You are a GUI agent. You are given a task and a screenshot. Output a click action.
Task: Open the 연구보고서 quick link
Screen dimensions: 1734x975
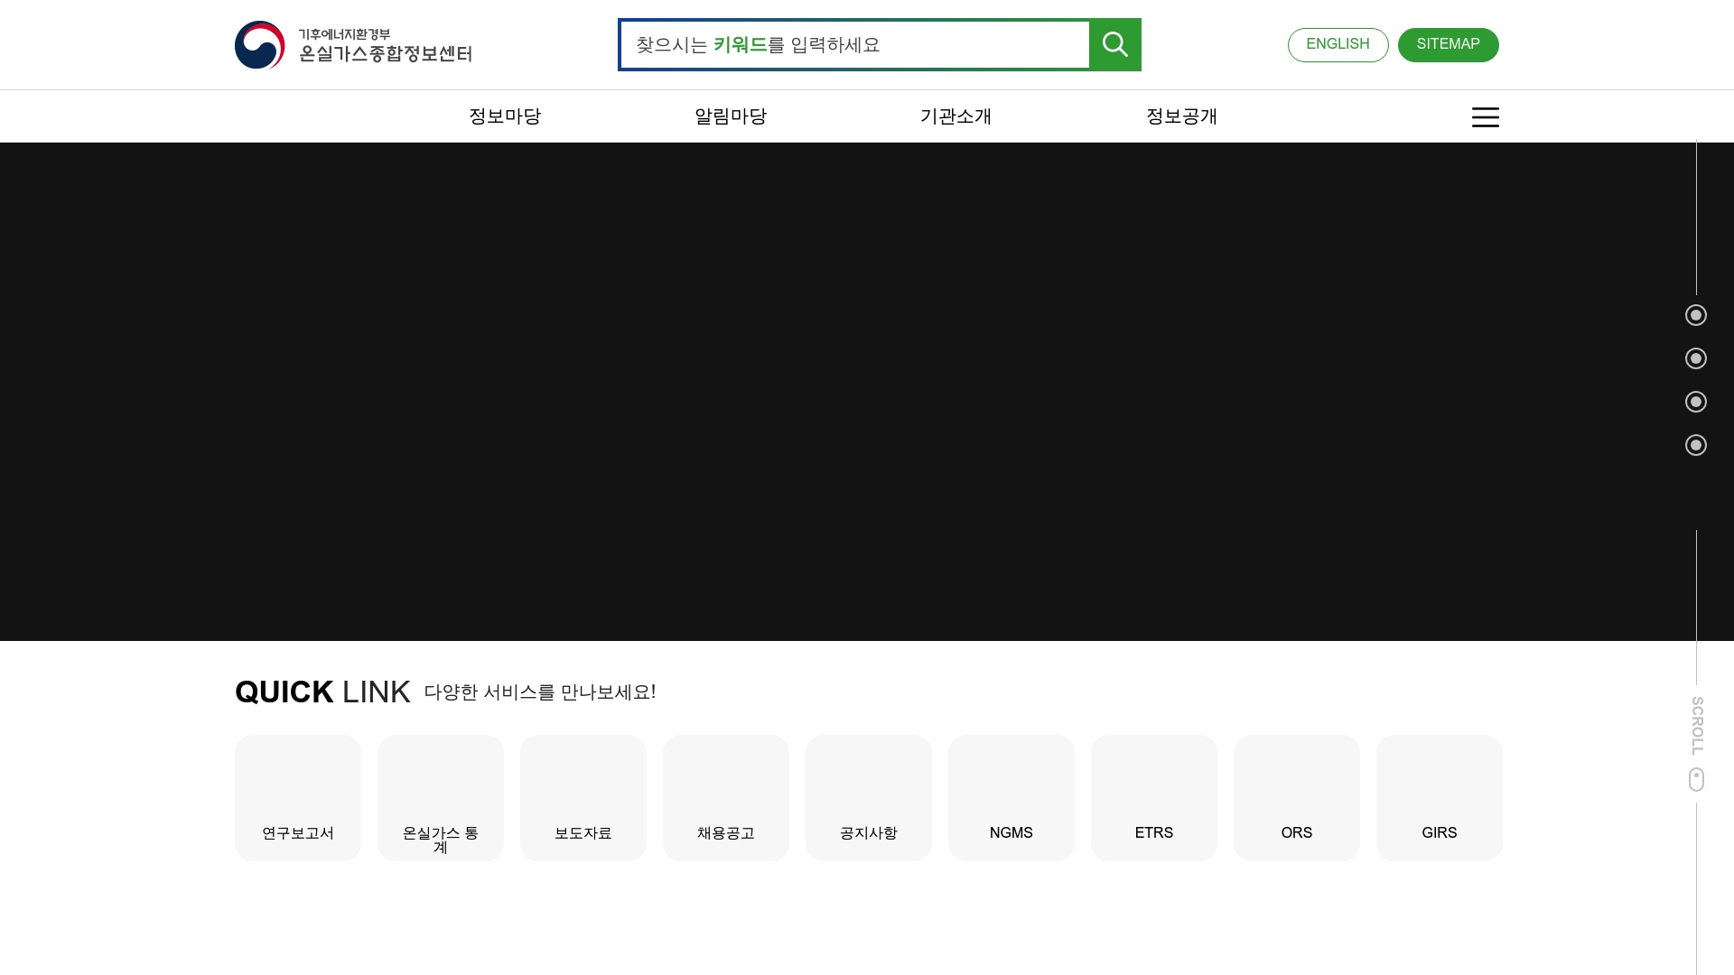tap(297, 797)
